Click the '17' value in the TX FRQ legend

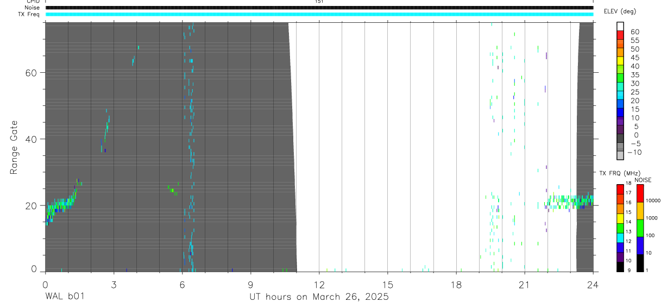click(x=628, y=193)
